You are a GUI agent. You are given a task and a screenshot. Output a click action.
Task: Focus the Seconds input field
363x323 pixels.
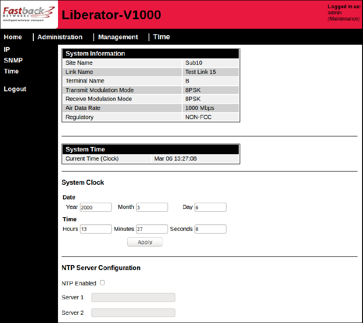[210, 229]
